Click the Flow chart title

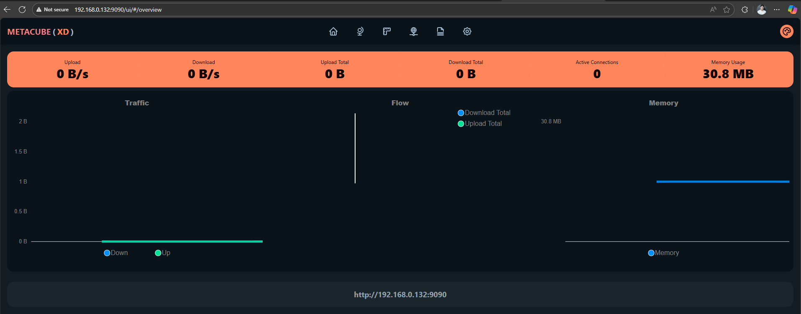click(x=400, y=103)
